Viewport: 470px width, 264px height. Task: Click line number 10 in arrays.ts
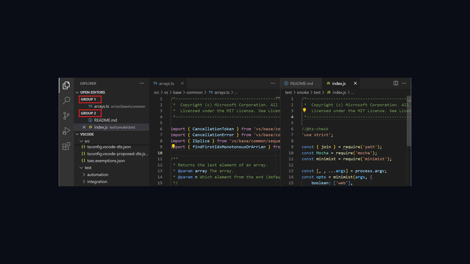[x=160, y=153]
